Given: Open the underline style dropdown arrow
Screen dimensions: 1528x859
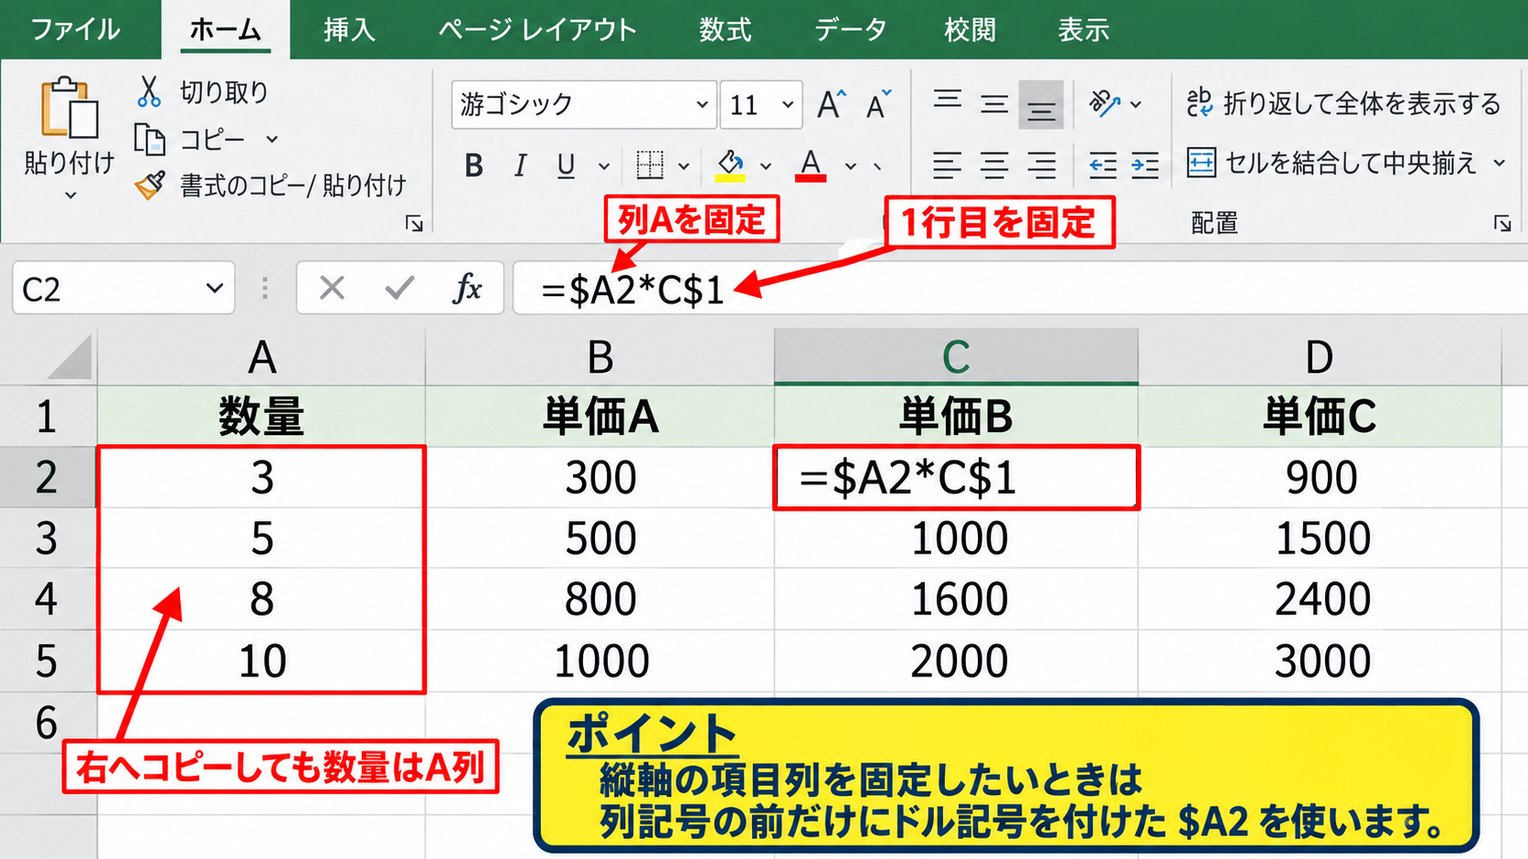Looking at the screenshot, I should (603, 166).
